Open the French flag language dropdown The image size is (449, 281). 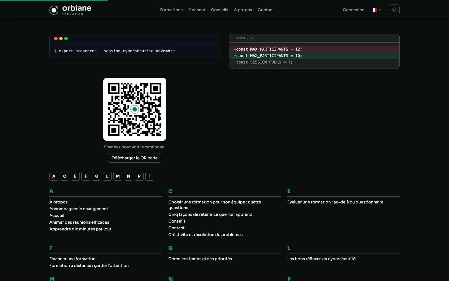pyautogui.click(x=376, y=10)
